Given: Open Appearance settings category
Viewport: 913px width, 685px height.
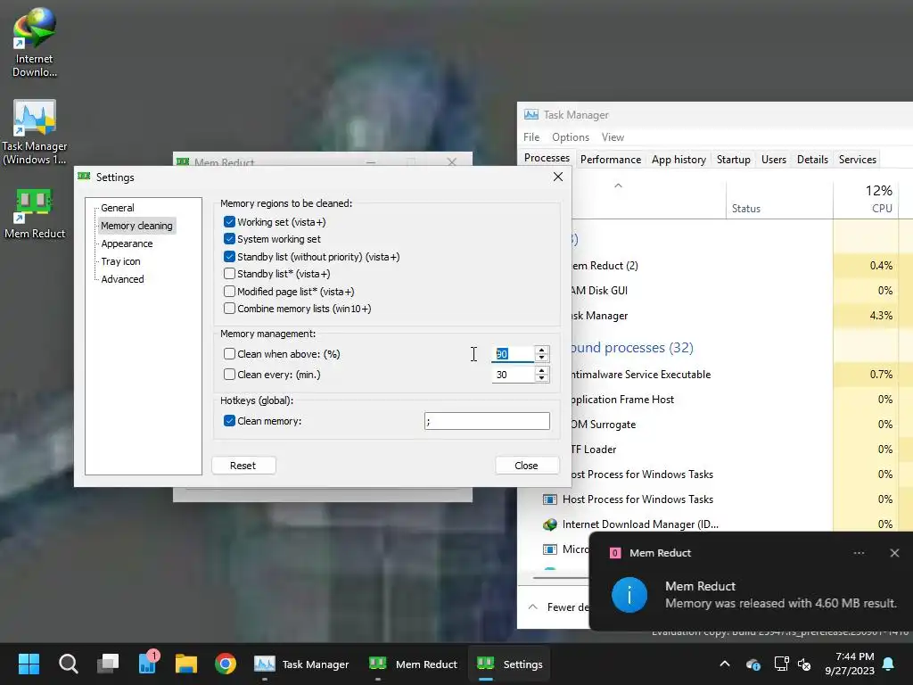Looking at the screenshot, I should (x=127, y=243).
